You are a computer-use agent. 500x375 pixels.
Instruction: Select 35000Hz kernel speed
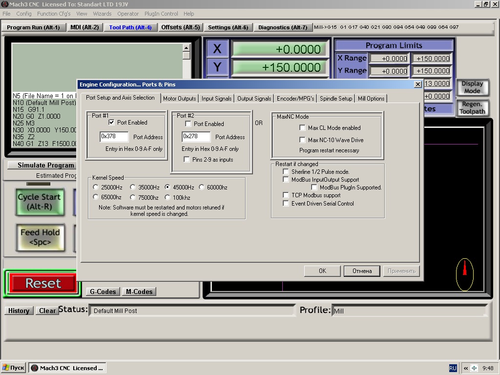(133, 187)
